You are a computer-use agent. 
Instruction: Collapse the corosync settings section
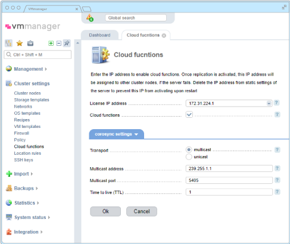coord(116,134)
